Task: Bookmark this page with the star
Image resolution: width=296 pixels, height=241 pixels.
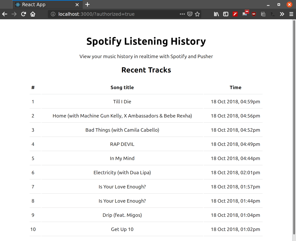Action: click(197, 14)
